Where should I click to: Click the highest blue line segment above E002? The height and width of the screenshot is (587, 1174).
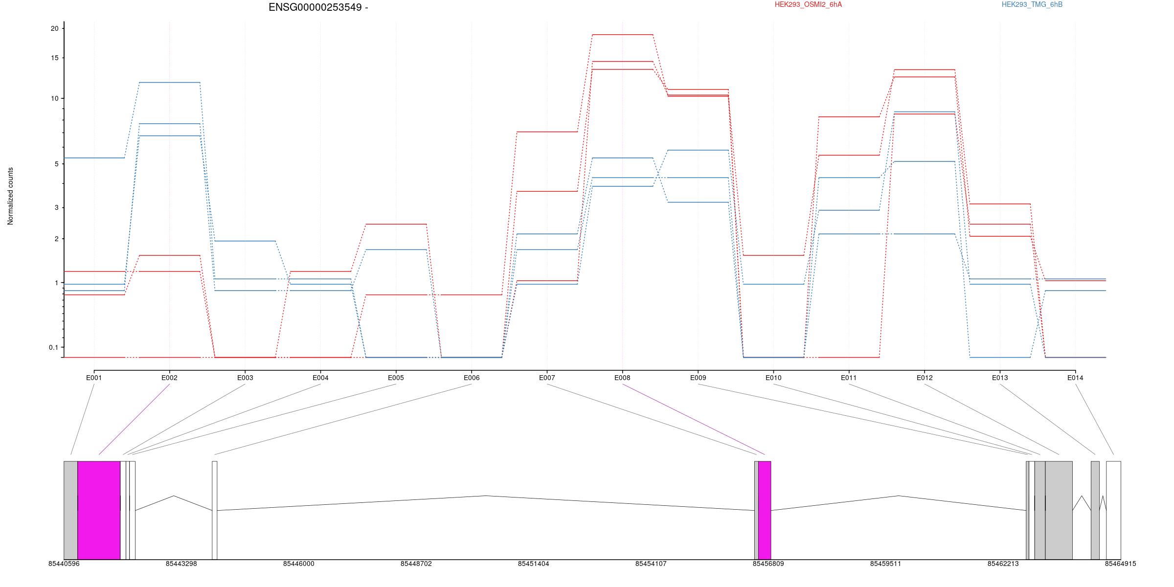(169, 83)
